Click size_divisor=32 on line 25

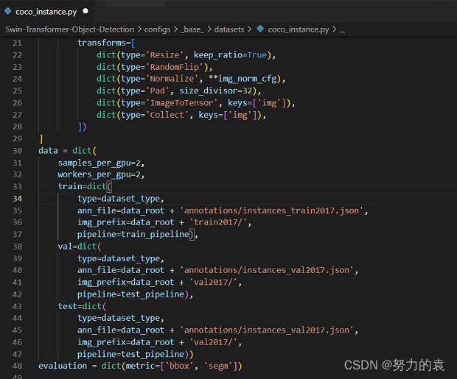216,91
